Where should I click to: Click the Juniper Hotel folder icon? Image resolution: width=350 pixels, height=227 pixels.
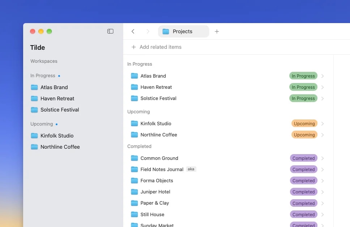click(134, 192)
